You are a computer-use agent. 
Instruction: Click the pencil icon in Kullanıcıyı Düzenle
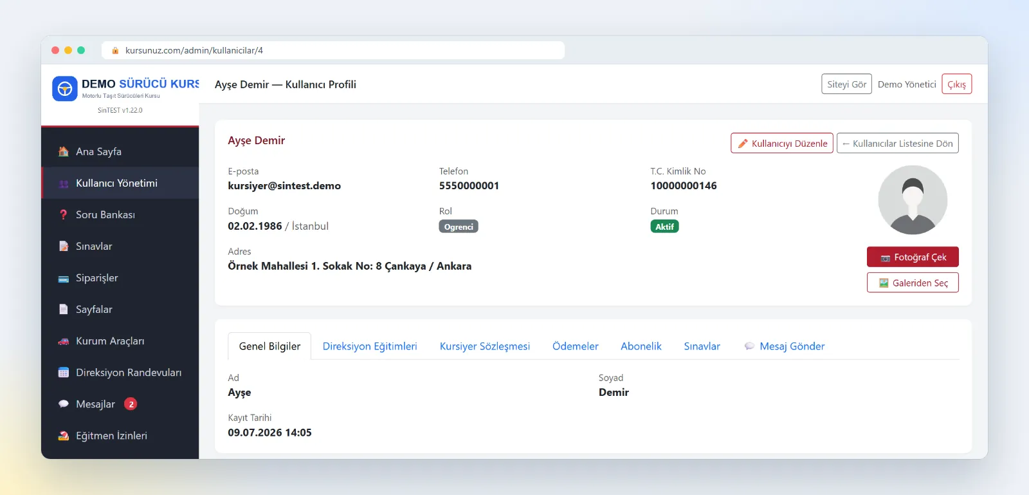(x=743, y=144)
